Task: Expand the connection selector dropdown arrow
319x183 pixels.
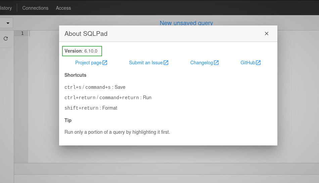Action: [x=8, y=23]
